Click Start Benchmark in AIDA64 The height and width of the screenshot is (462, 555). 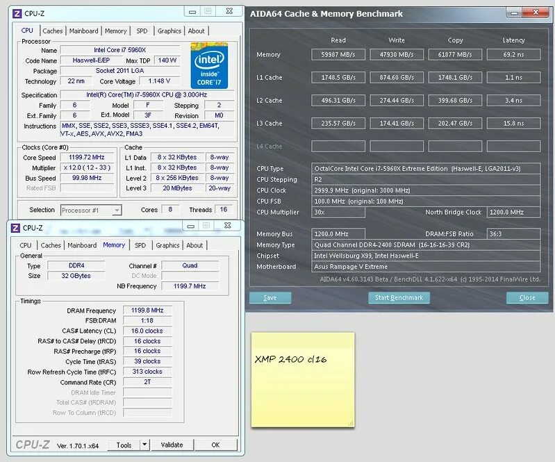[399, 298]
